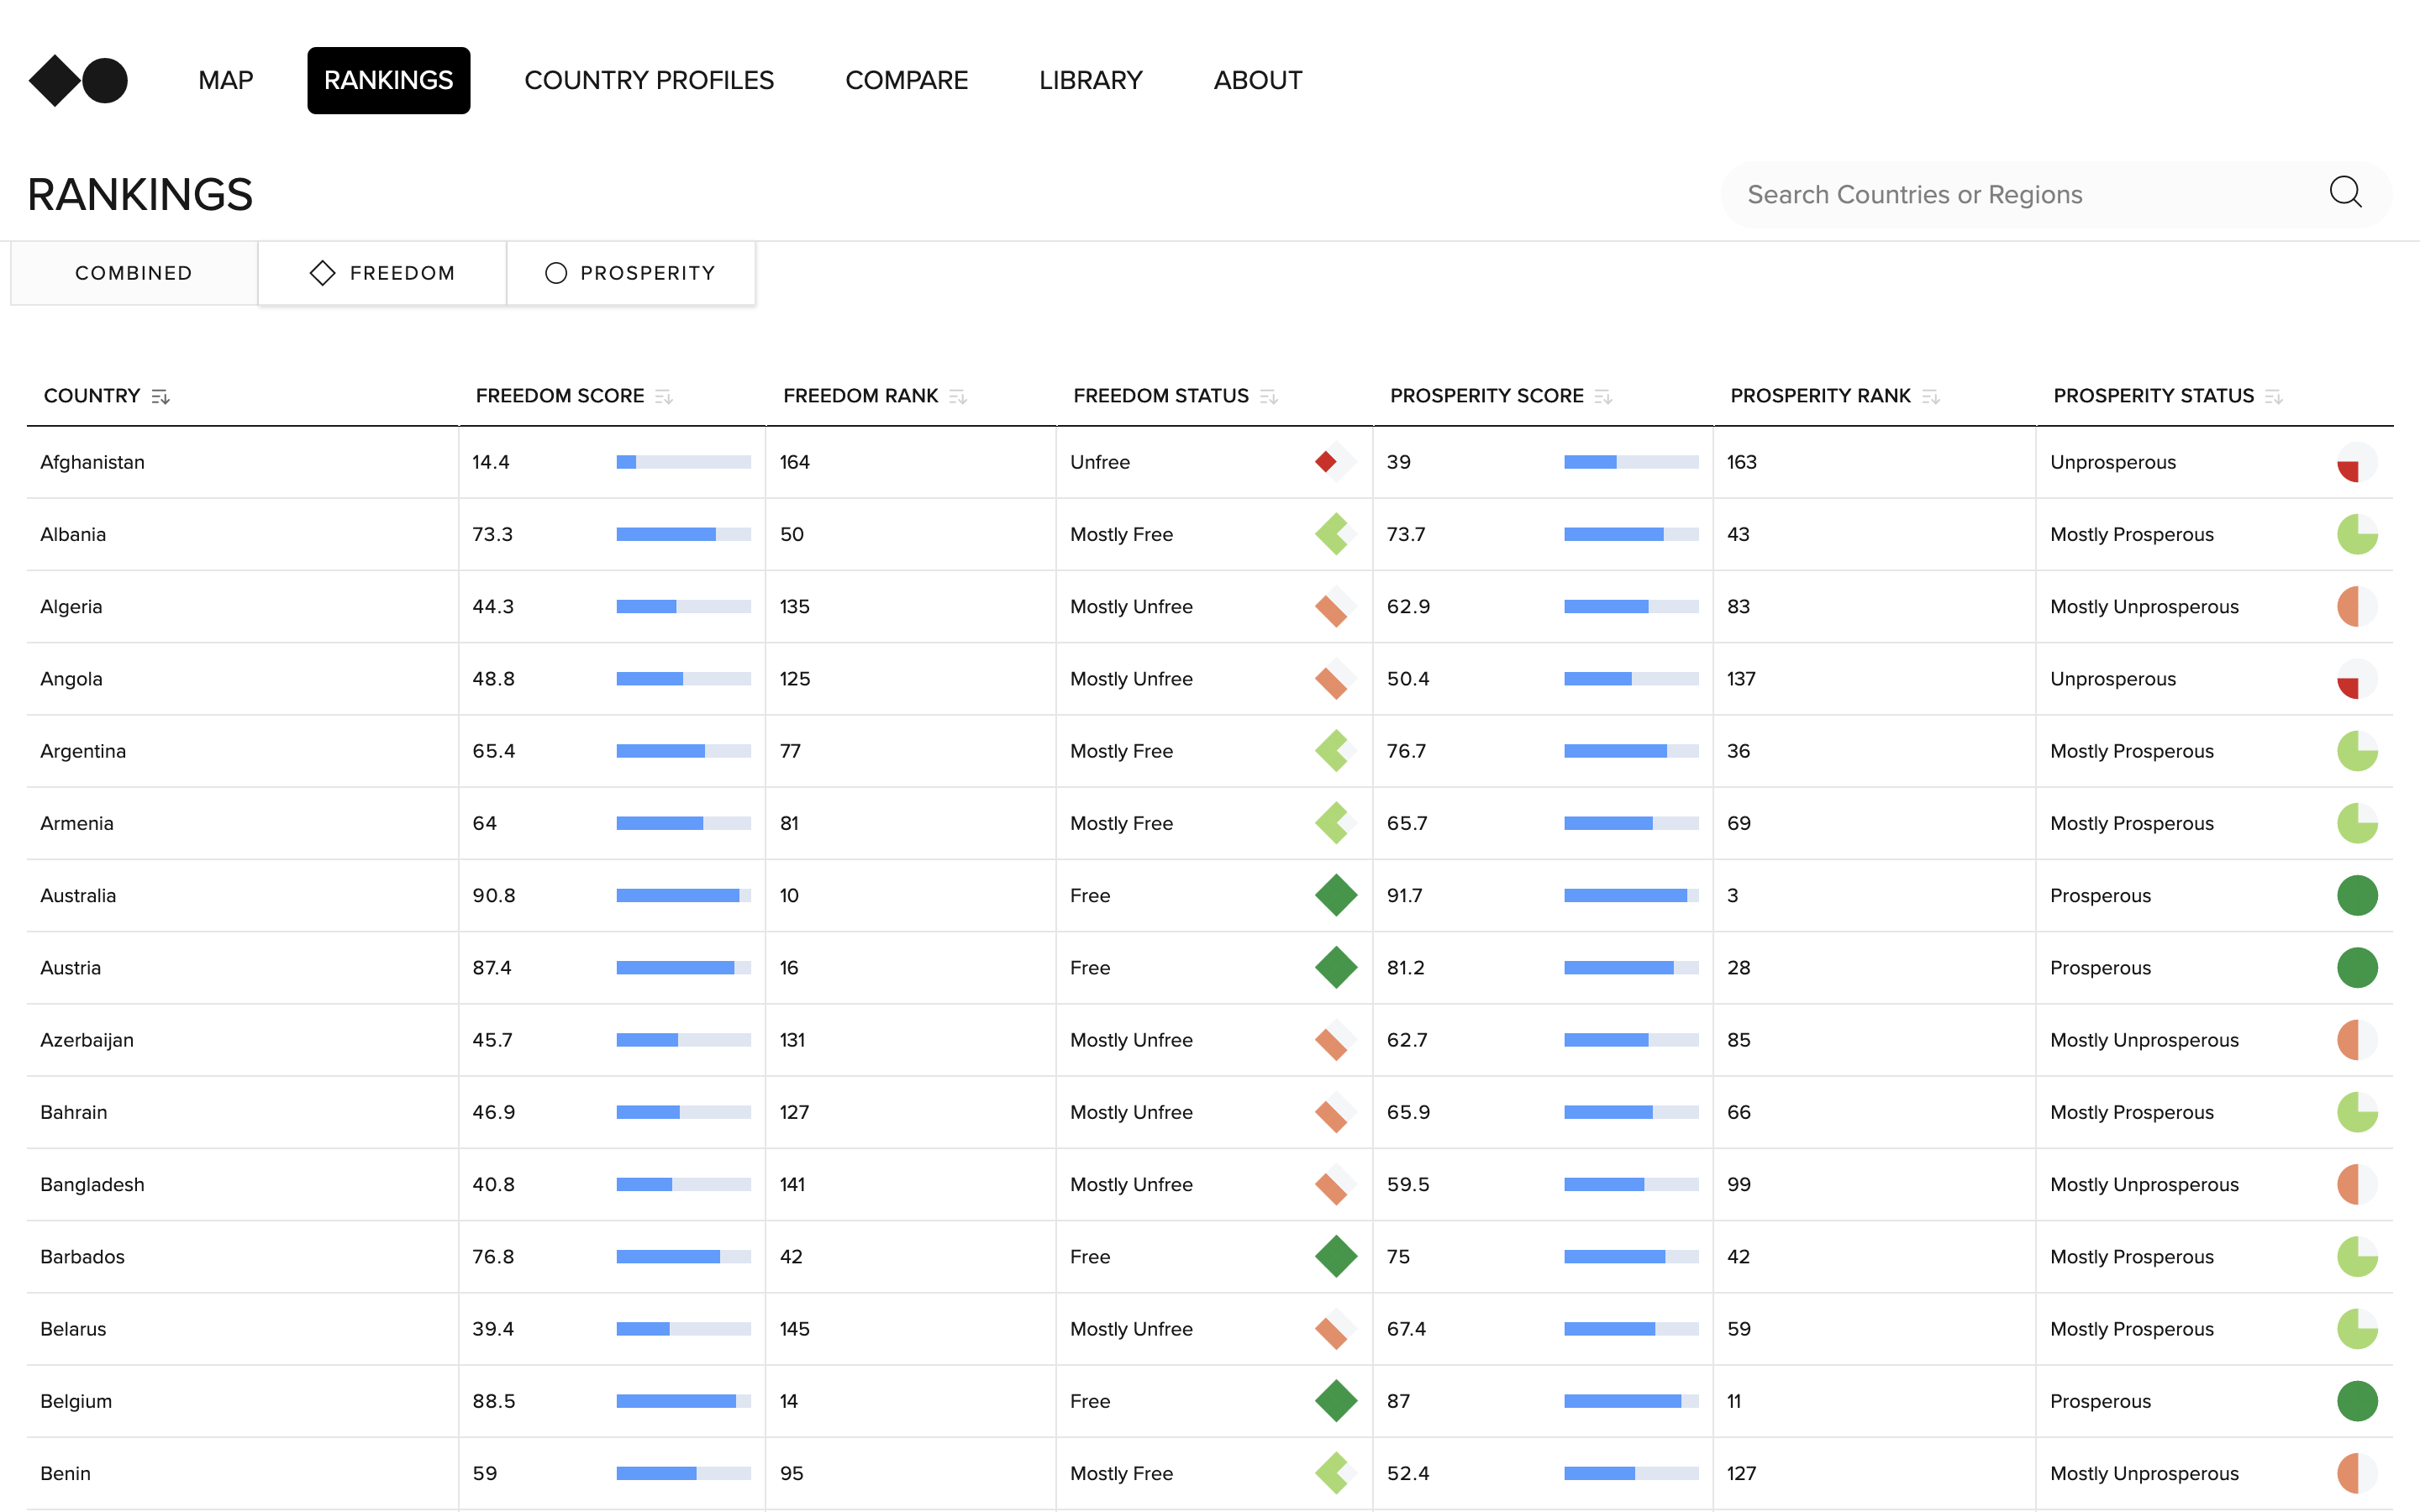Image resolution: width=2420 pixels, height=1512 pixels.
Task: Go to the Compare page
Action: tap(906, 80)
